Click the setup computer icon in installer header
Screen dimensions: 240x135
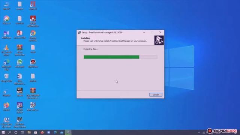click(x=159, y=40)
